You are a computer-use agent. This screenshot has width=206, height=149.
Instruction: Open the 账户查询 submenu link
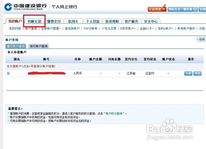(x=31, y=28)
